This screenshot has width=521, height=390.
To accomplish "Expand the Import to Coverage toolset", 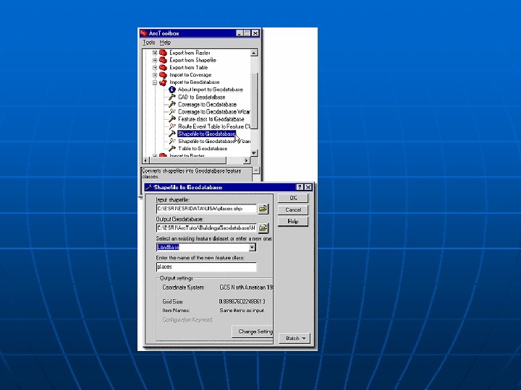I will 155,75.
